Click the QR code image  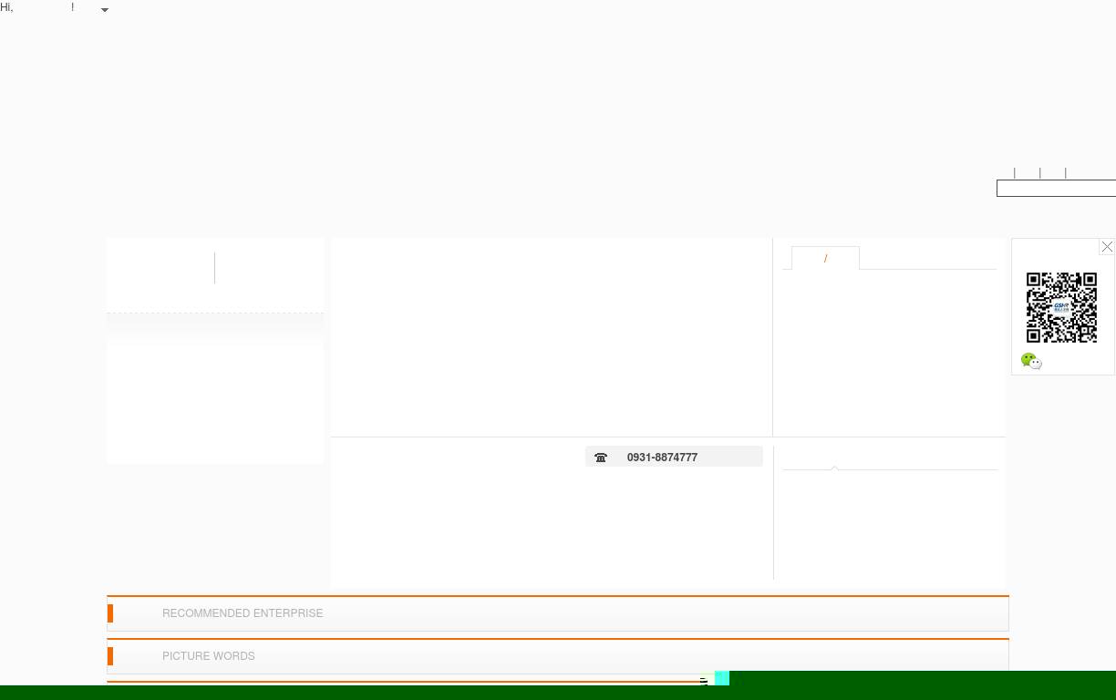click(1061, 307)
